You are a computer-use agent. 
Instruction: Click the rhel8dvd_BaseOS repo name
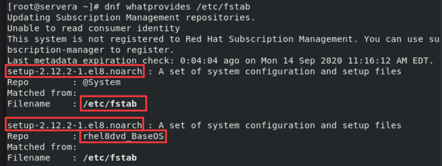(x=123, y=137)
